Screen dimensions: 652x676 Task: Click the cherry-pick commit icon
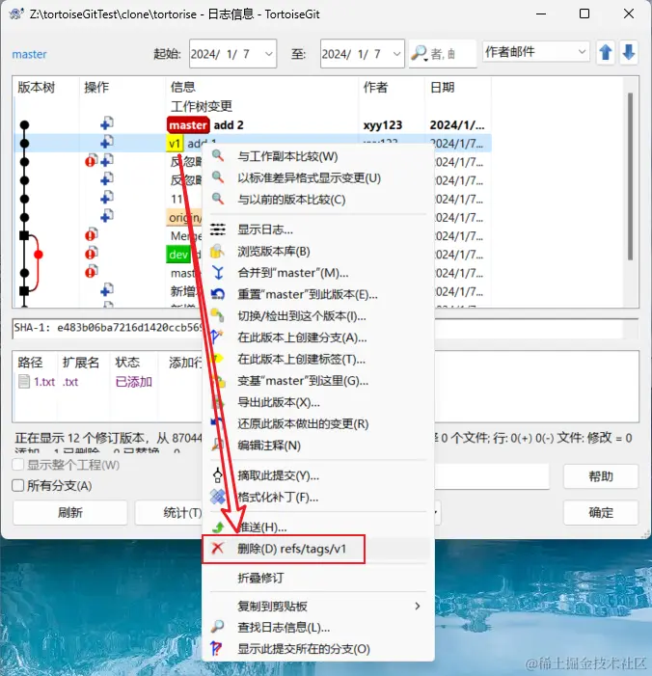pos(218,475)
